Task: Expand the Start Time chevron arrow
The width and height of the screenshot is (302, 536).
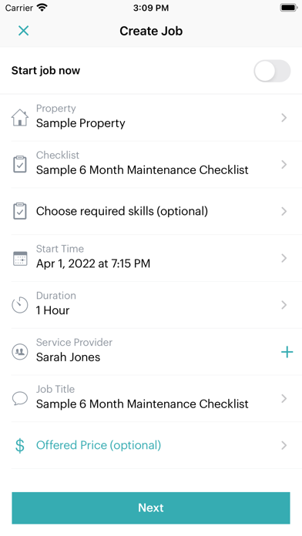Action: tap(284, 258)
